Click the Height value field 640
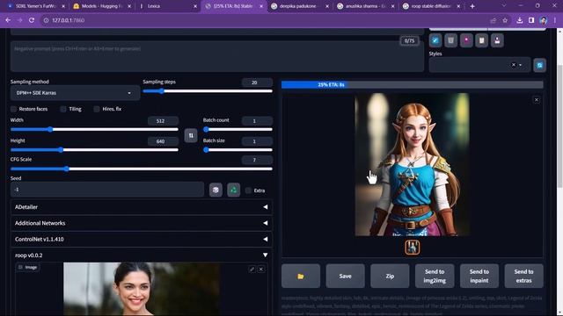 [x=163, y=141]
